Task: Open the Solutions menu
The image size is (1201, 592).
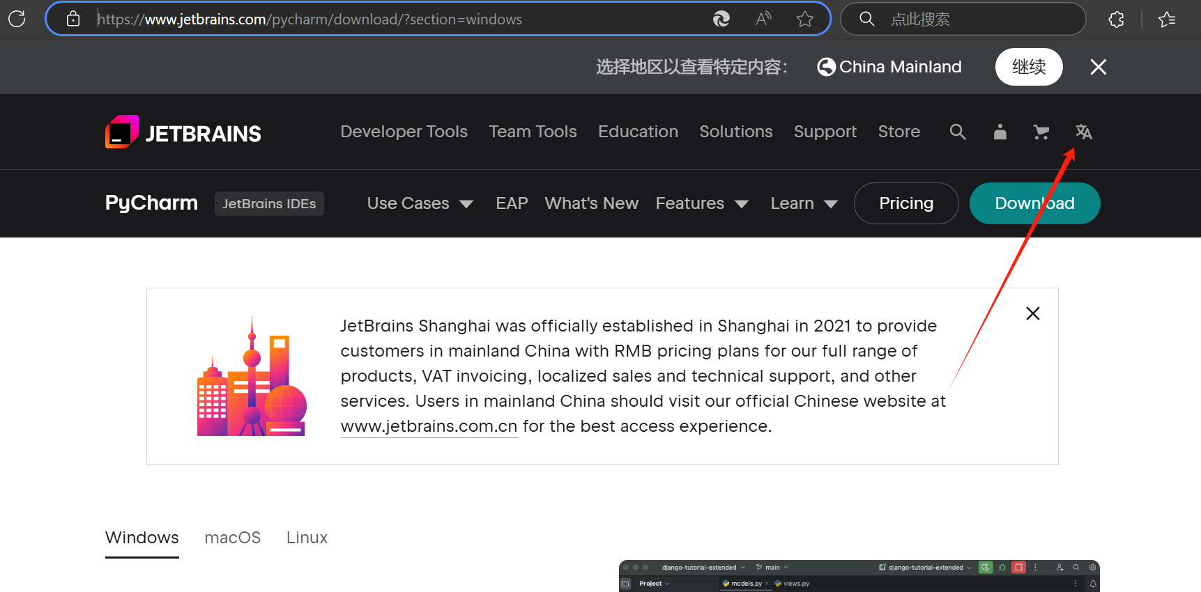Action: click(x=736, y=132)
